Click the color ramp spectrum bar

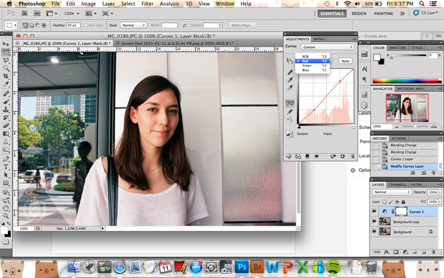click(x=407, y=81)
